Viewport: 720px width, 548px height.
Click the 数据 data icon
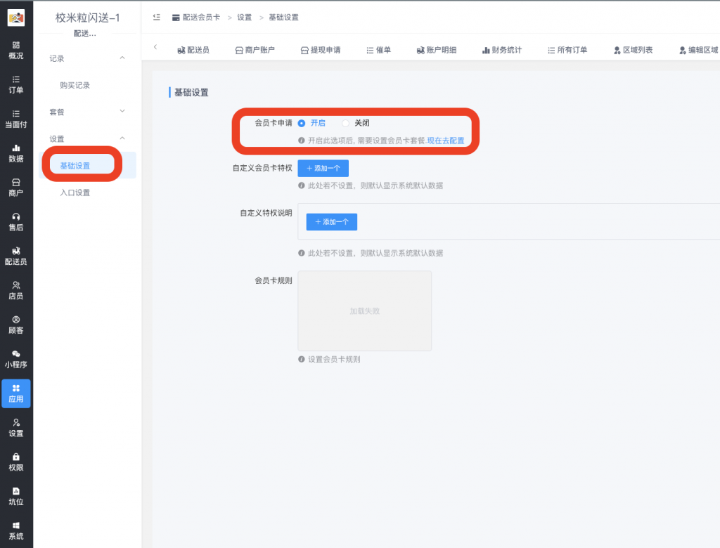coord(15,153)
